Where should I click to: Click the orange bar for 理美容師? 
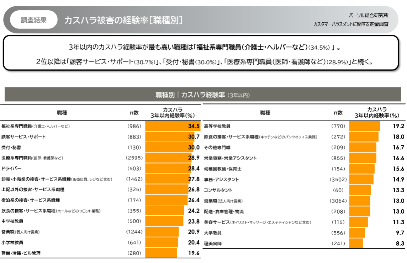356,243
